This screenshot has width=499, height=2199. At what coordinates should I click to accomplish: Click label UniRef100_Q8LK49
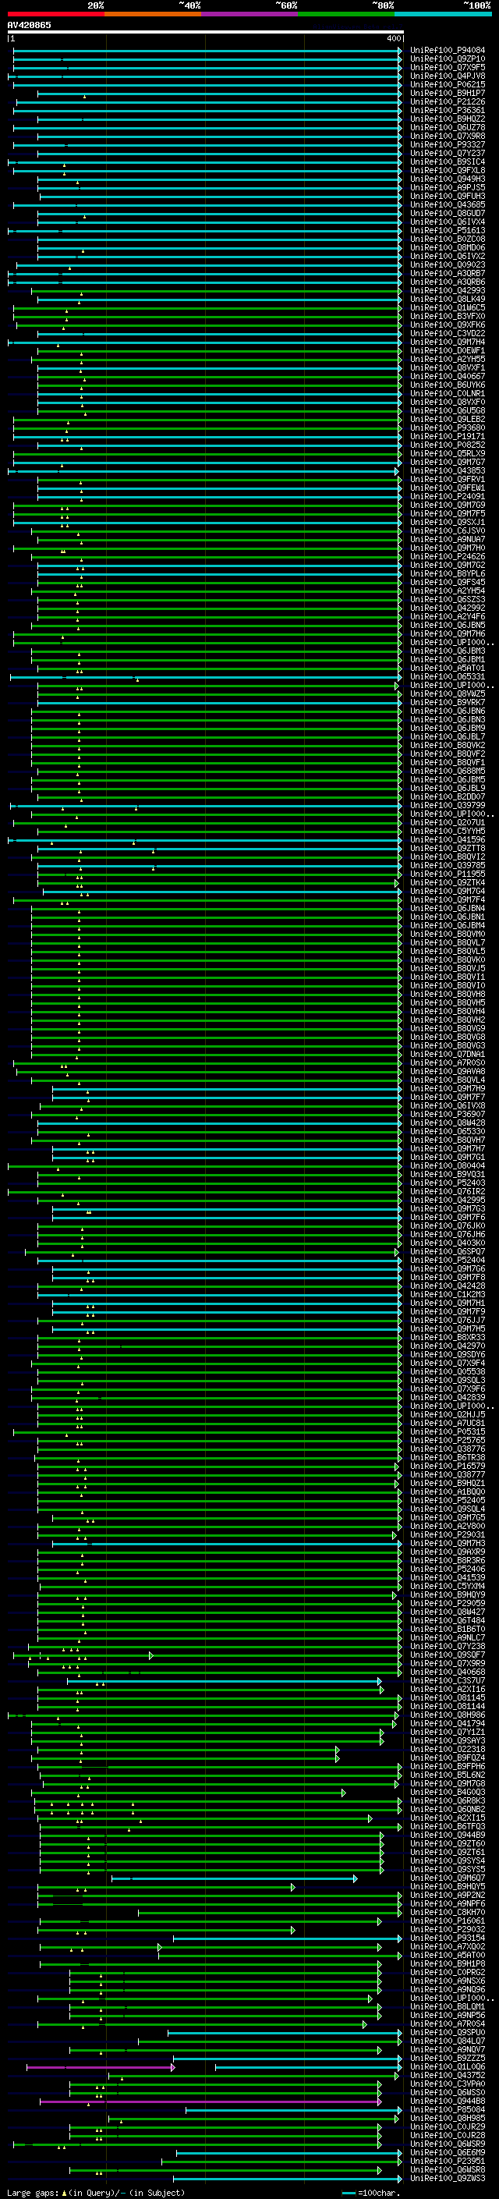point(448,300)
